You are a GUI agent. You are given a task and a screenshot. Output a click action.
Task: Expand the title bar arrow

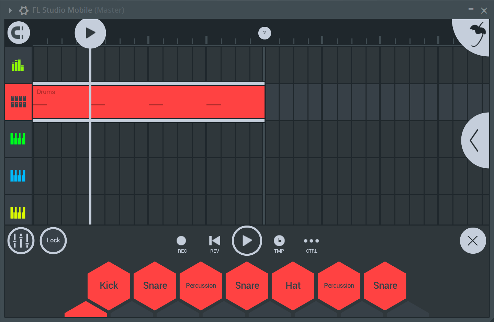click(x=10, y=10)
